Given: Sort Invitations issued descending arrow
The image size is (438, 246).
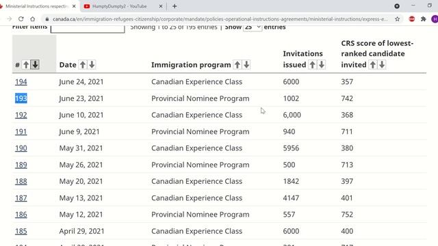Looking at the screenshot, I should pos(322,65).
